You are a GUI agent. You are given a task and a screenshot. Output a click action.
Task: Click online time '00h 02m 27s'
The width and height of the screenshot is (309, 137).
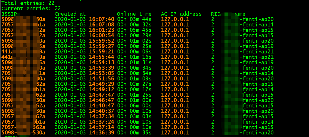tap(134, 84)
